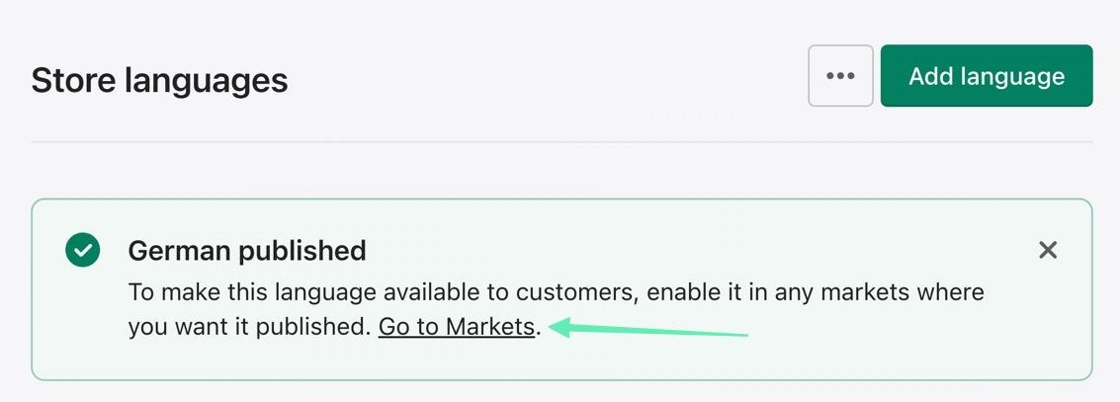Click the Add language button
Image resolution: width=1120 pixels, height=402 pixels.
(986, 76)
